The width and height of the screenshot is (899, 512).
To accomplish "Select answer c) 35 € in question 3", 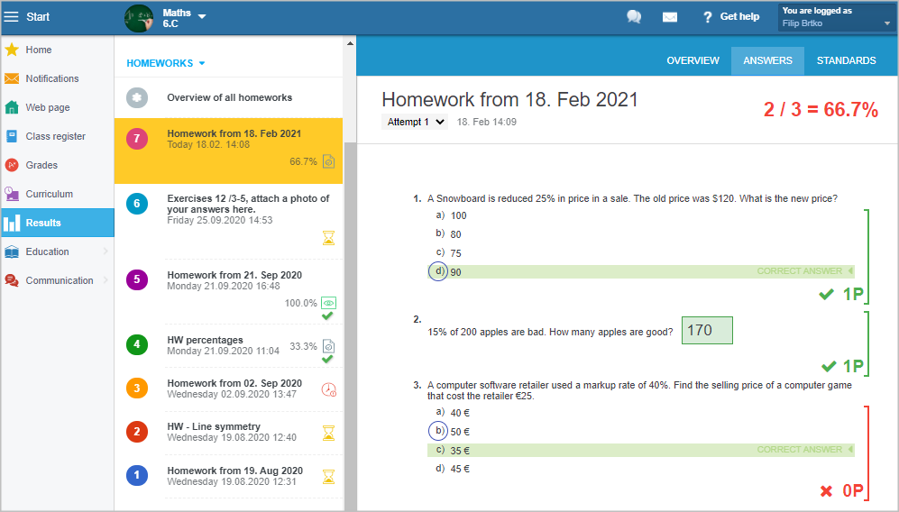I will click(641, 450).
